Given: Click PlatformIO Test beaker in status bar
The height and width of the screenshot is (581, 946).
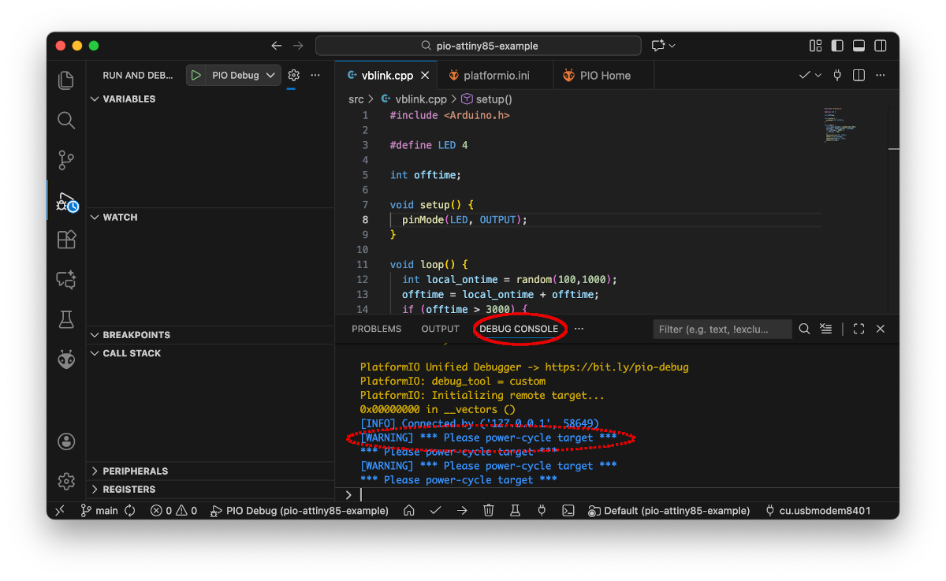Looking at the screenshot, I should click(x=515, y=511).
